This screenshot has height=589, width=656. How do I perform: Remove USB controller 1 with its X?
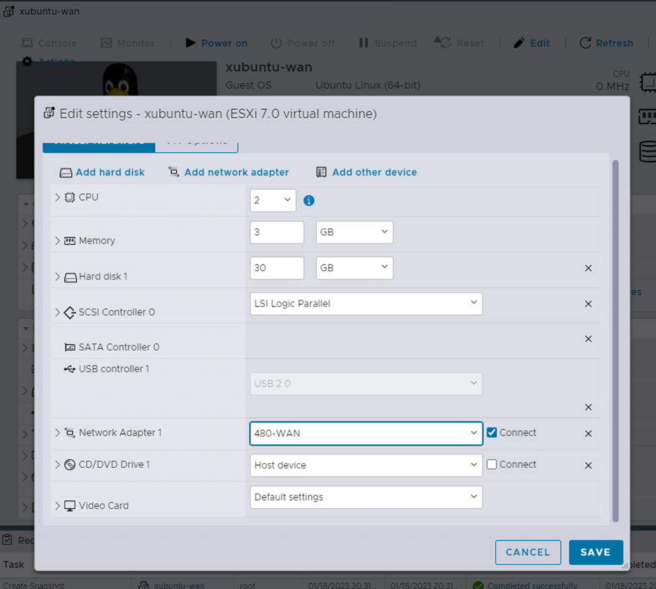click(x=588, y=407)
